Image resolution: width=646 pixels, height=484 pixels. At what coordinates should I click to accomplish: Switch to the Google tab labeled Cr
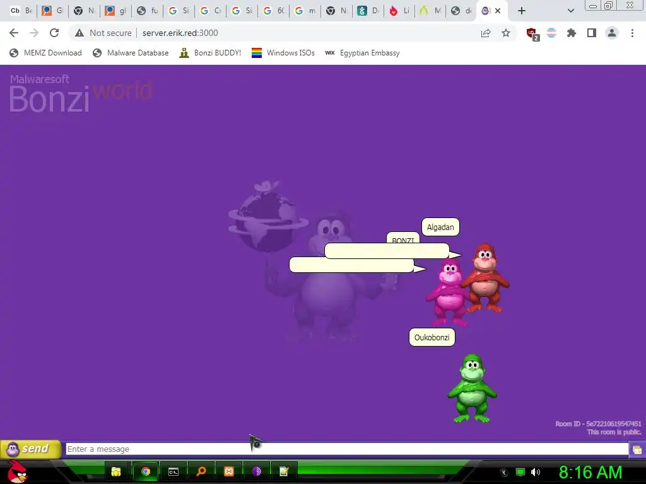click(x=210, y=11)
